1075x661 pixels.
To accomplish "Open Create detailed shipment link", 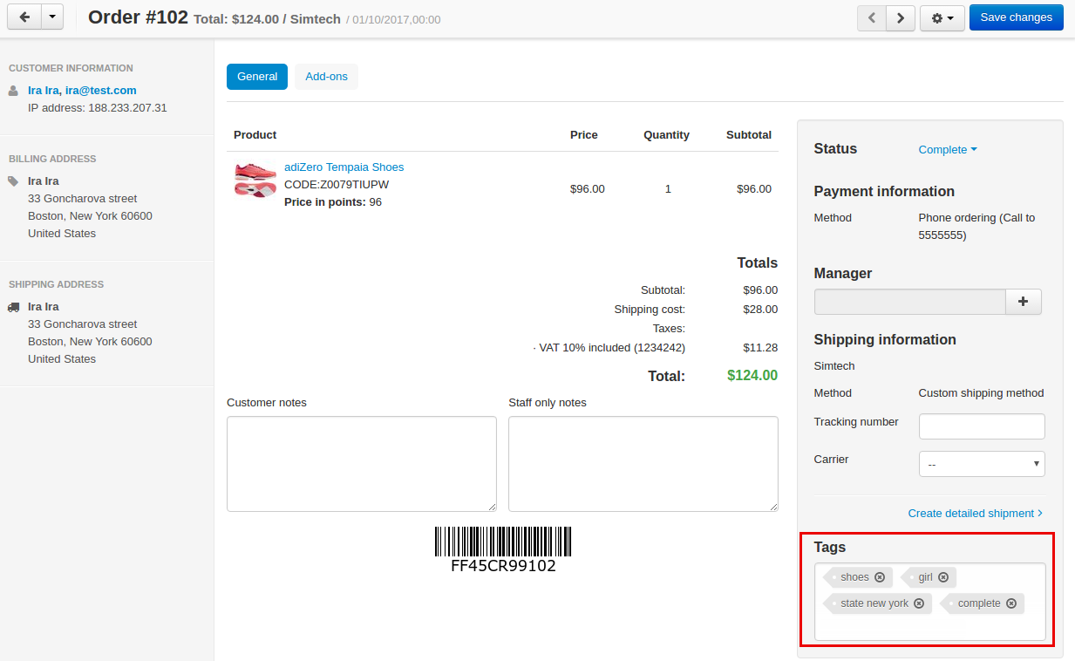I will pyautogui.click(x=975, y=514).
